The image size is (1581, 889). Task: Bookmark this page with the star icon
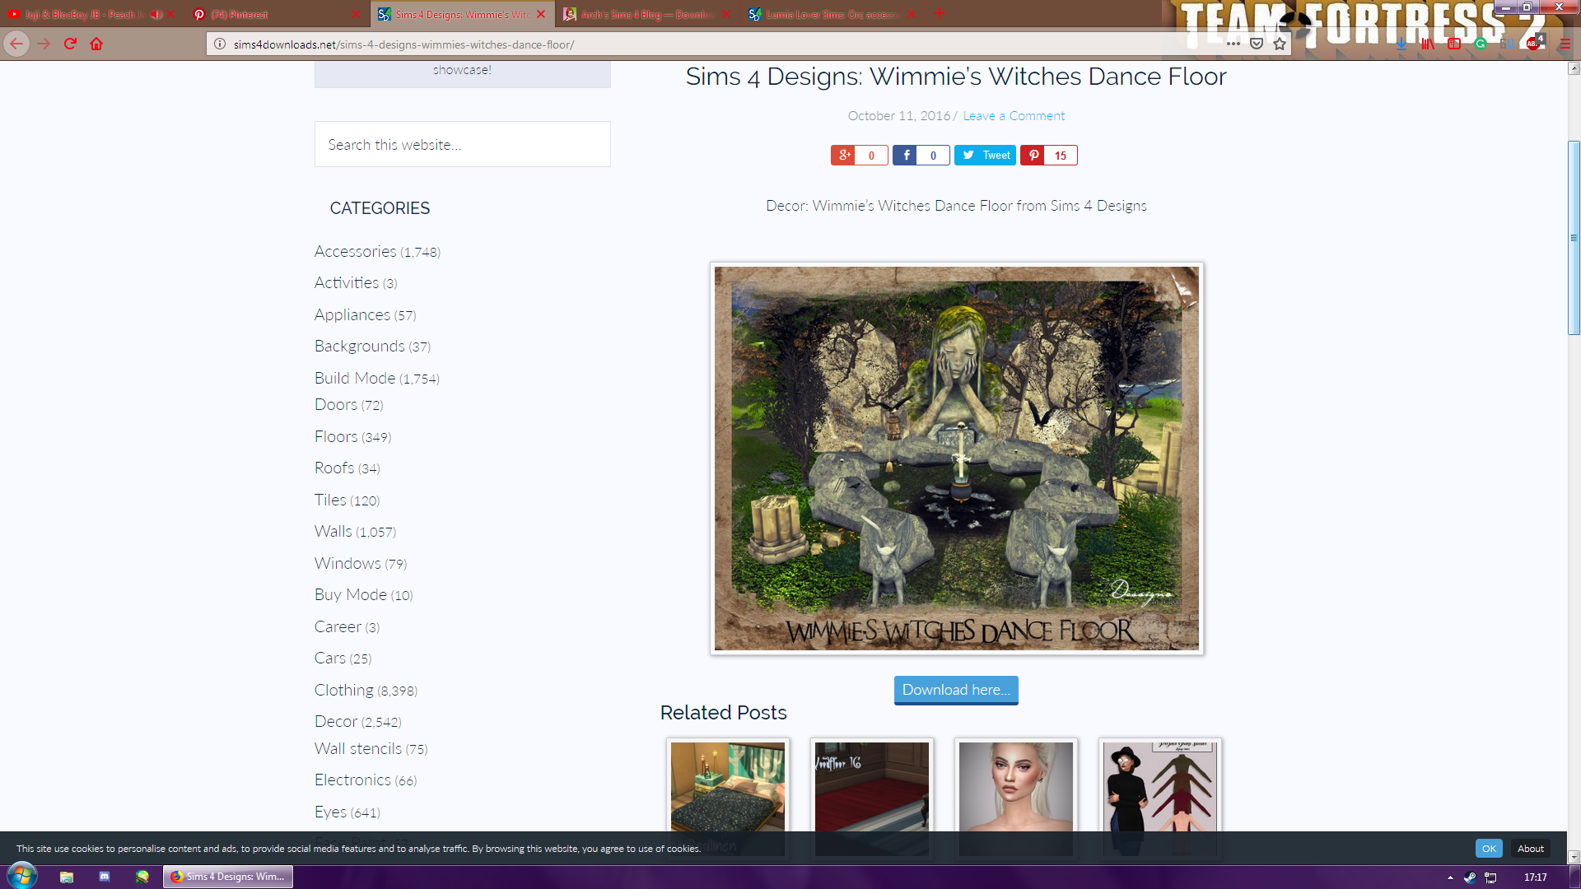click(x=1280, y=44)
